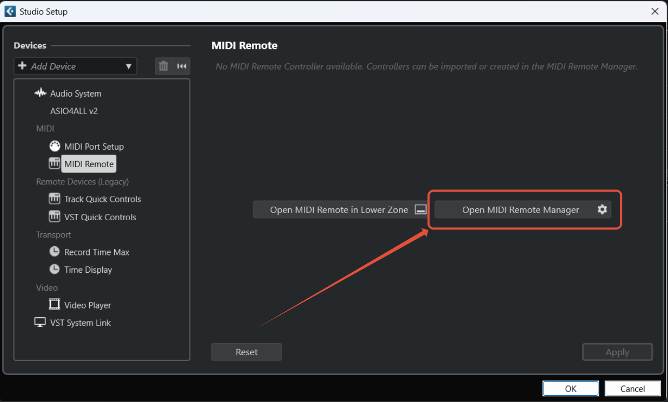Screen dimensions: 668x402
Task: Open the Add Device dropdown
Action: (75, 66)
